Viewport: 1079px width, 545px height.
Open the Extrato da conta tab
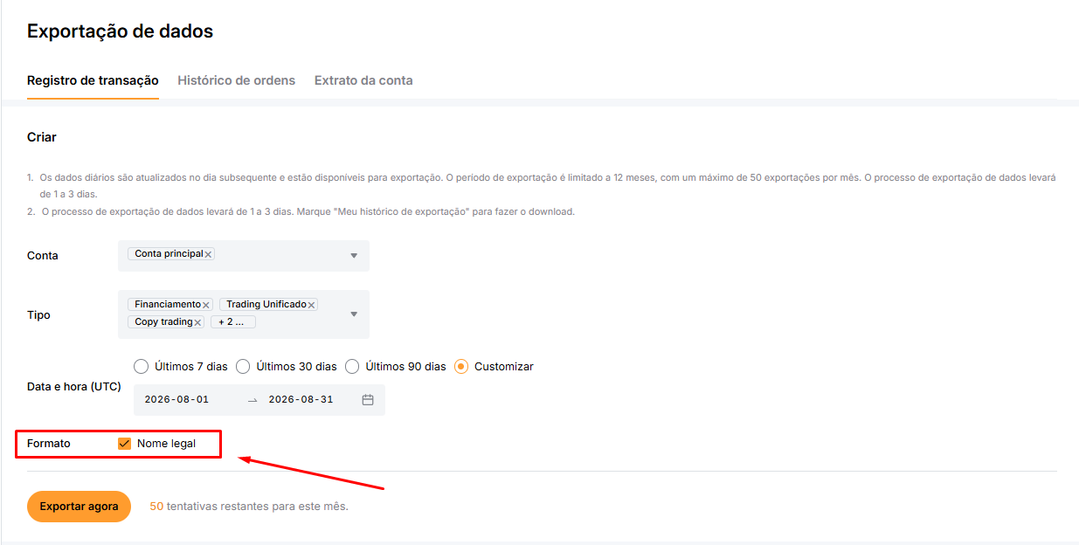coord(363,80)
